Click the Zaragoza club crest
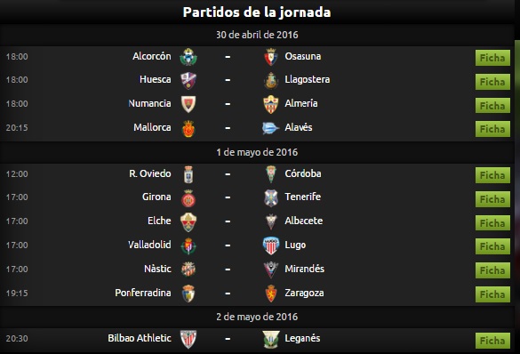Image resolution: width=520 pixels, height=354 pixels. point(271,294)
